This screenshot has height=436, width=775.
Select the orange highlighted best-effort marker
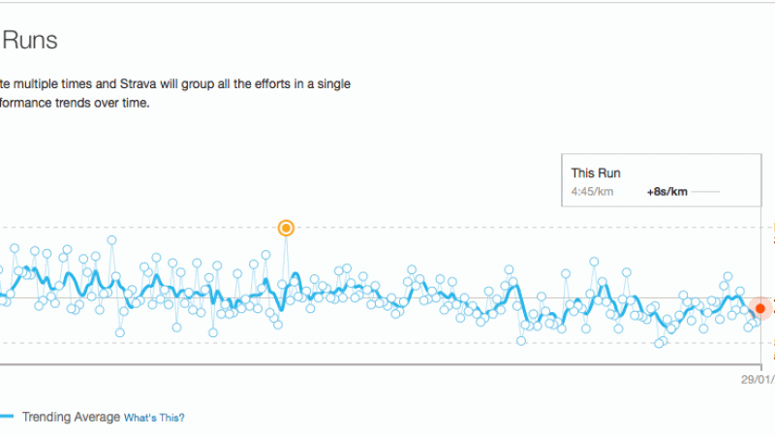[286, 228]
